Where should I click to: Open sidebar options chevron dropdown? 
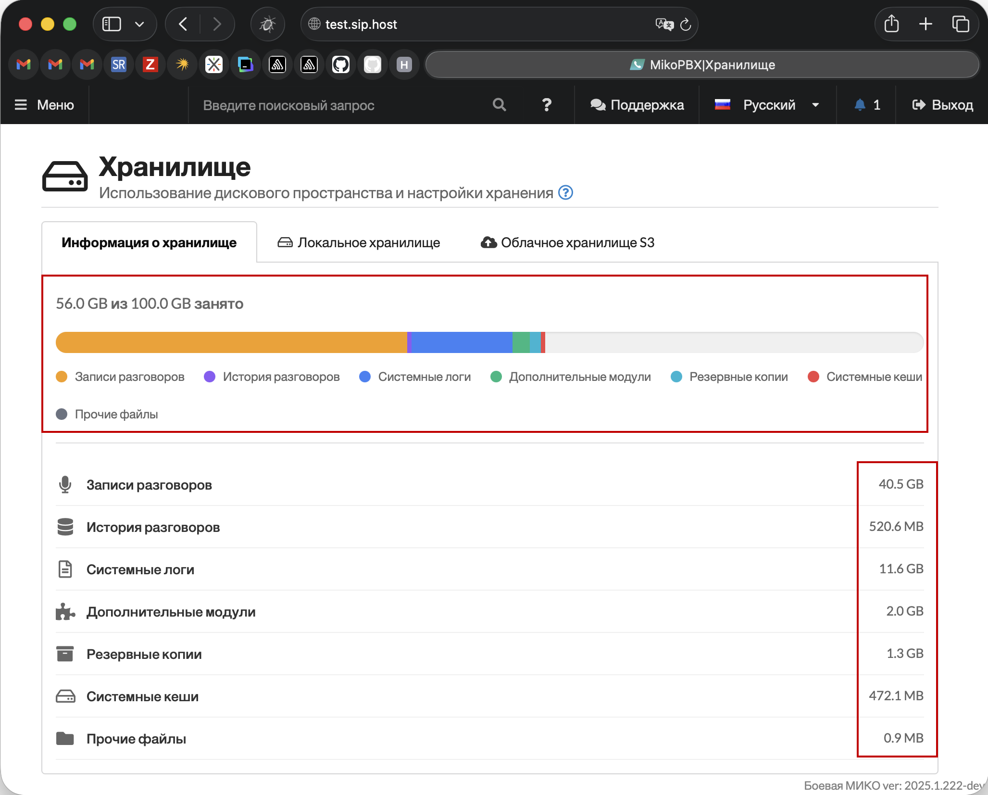(139, 24)
